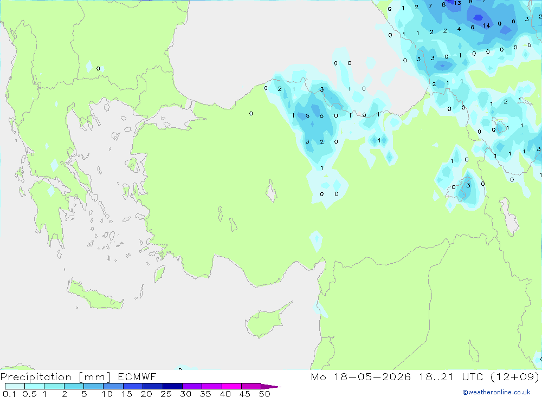The width and height of the screenshot is (542, 397).
Task: Pick the 10–15 mm legend color swatch
Action: pos(113,386)
